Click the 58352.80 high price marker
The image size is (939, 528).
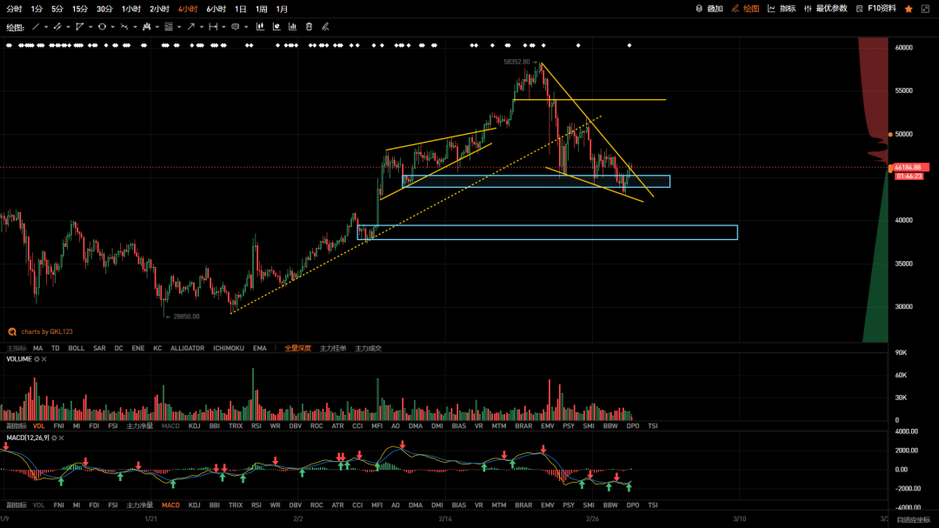pyautogui.click(x=516, y=62)
